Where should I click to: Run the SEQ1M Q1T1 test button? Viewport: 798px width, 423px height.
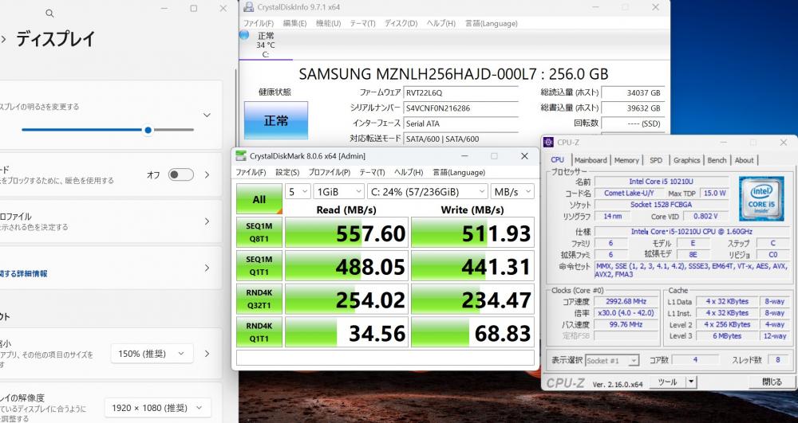(259, 265)
